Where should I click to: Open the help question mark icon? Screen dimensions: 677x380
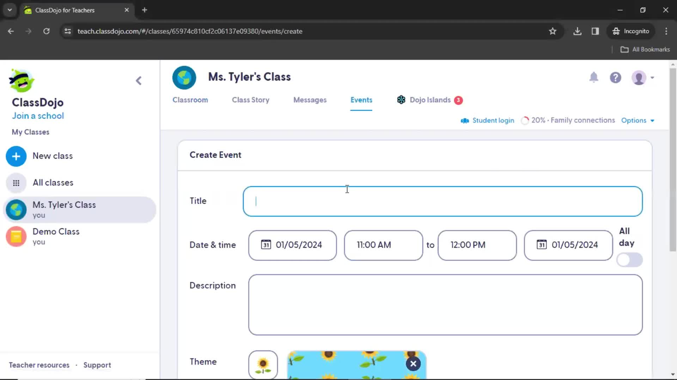(x=616, y=77)
